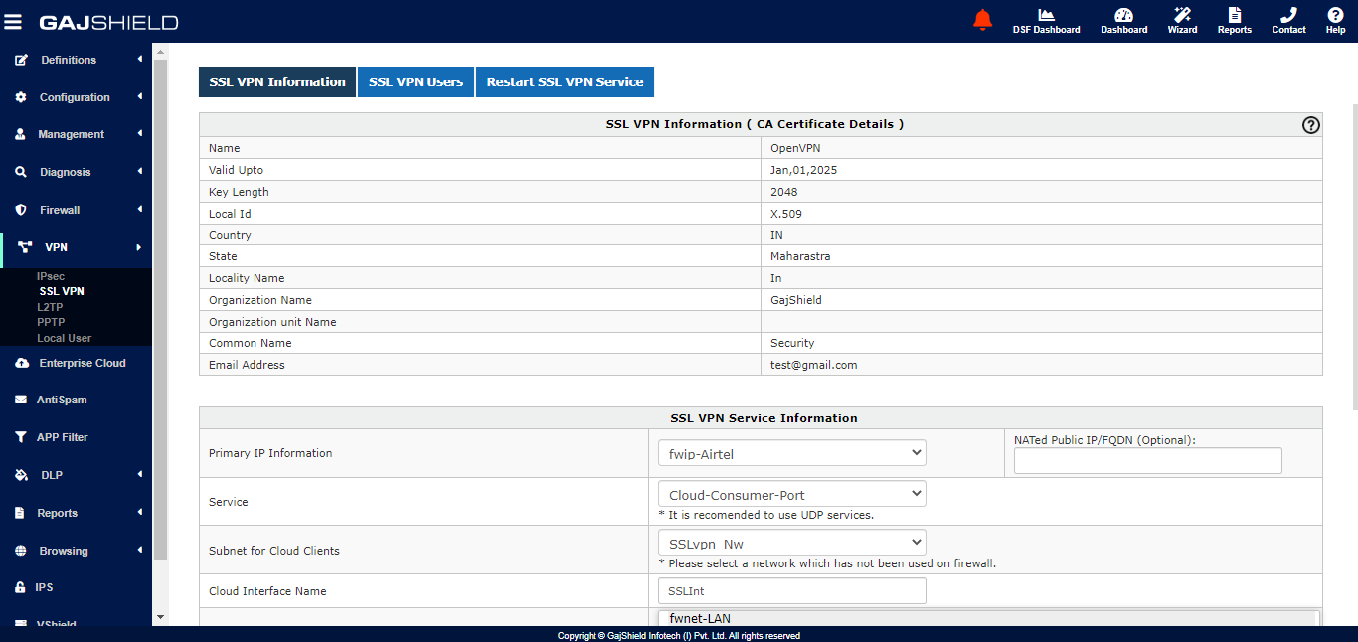1358x642 pixels.
Task: Click the DLP icon in the sidebar
Action: tap(21, 475)
